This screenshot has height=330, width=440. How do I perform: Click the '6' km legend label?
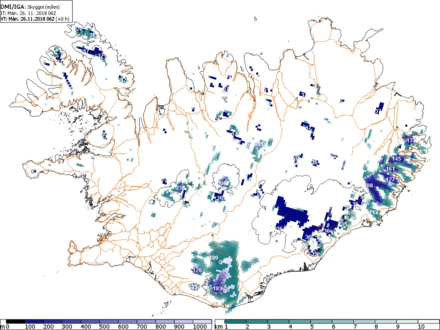[x=334, y=326]
